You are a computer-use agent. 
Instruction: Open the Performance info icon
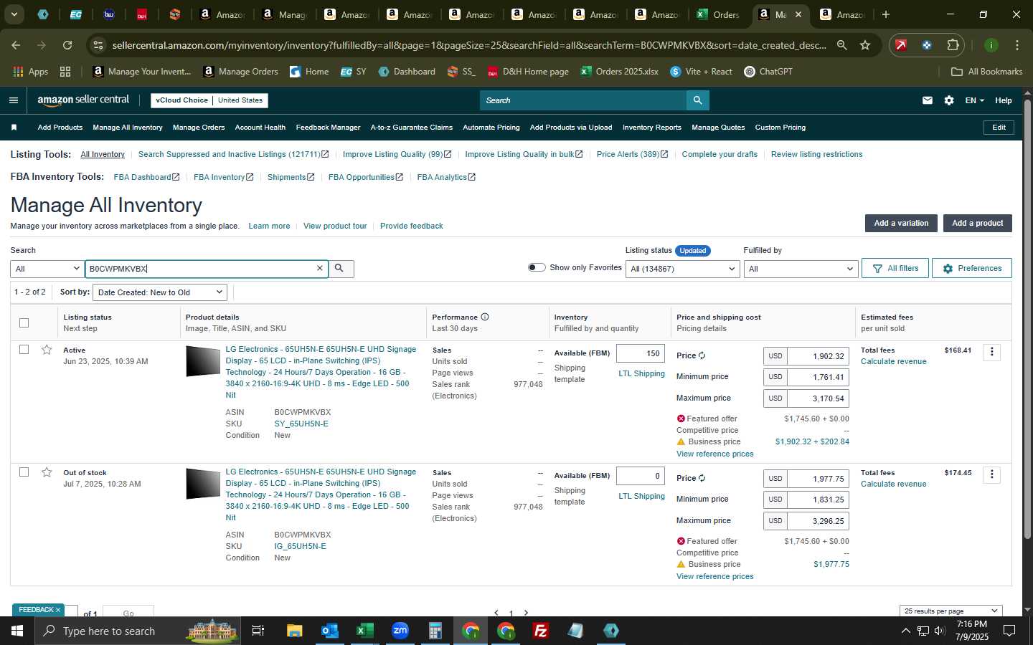pos(485,317)
